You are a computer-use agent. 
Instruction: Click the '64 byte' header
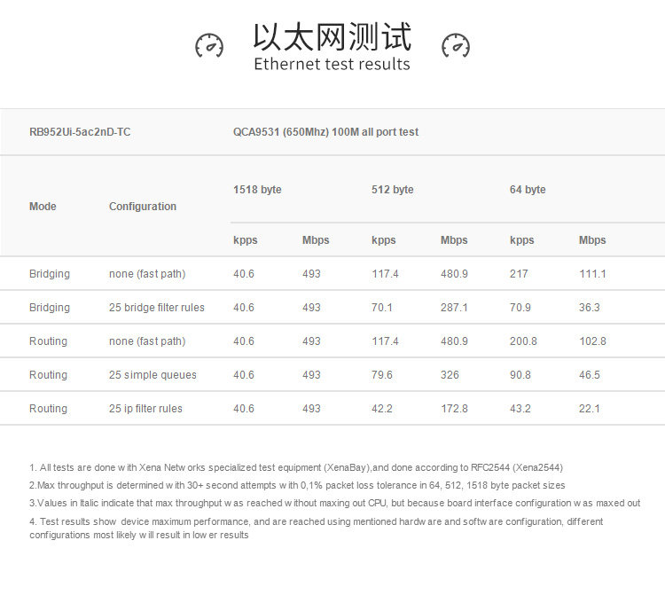528,190
